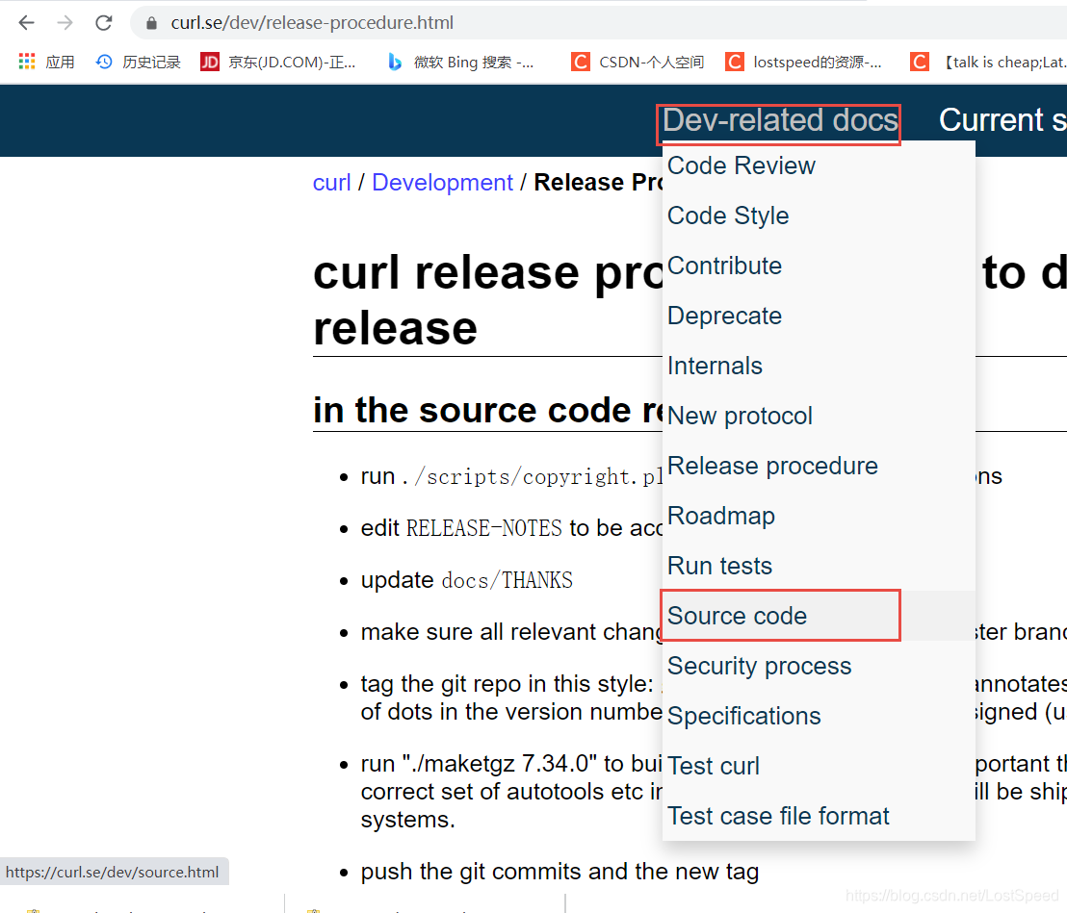Reload the page with the refresh icon
Screen dimensions: 1067x913
(103, 23)
